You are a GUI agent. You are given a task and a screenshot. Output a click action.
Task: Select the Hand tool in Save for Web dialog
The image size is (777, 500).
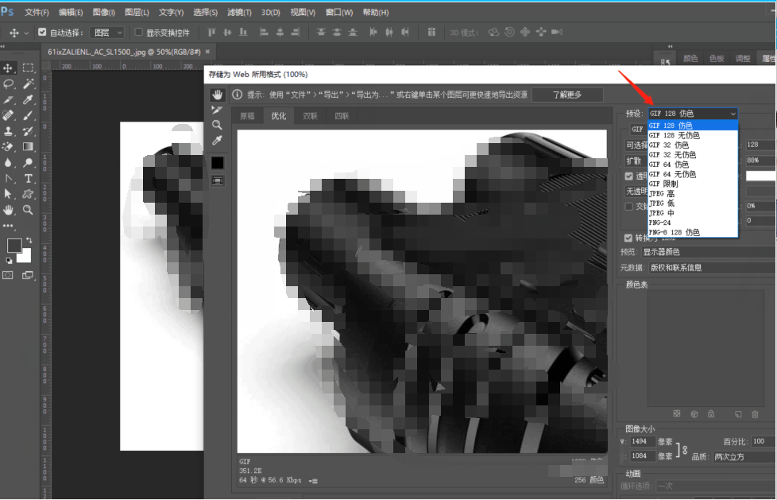tap(217, 95)
